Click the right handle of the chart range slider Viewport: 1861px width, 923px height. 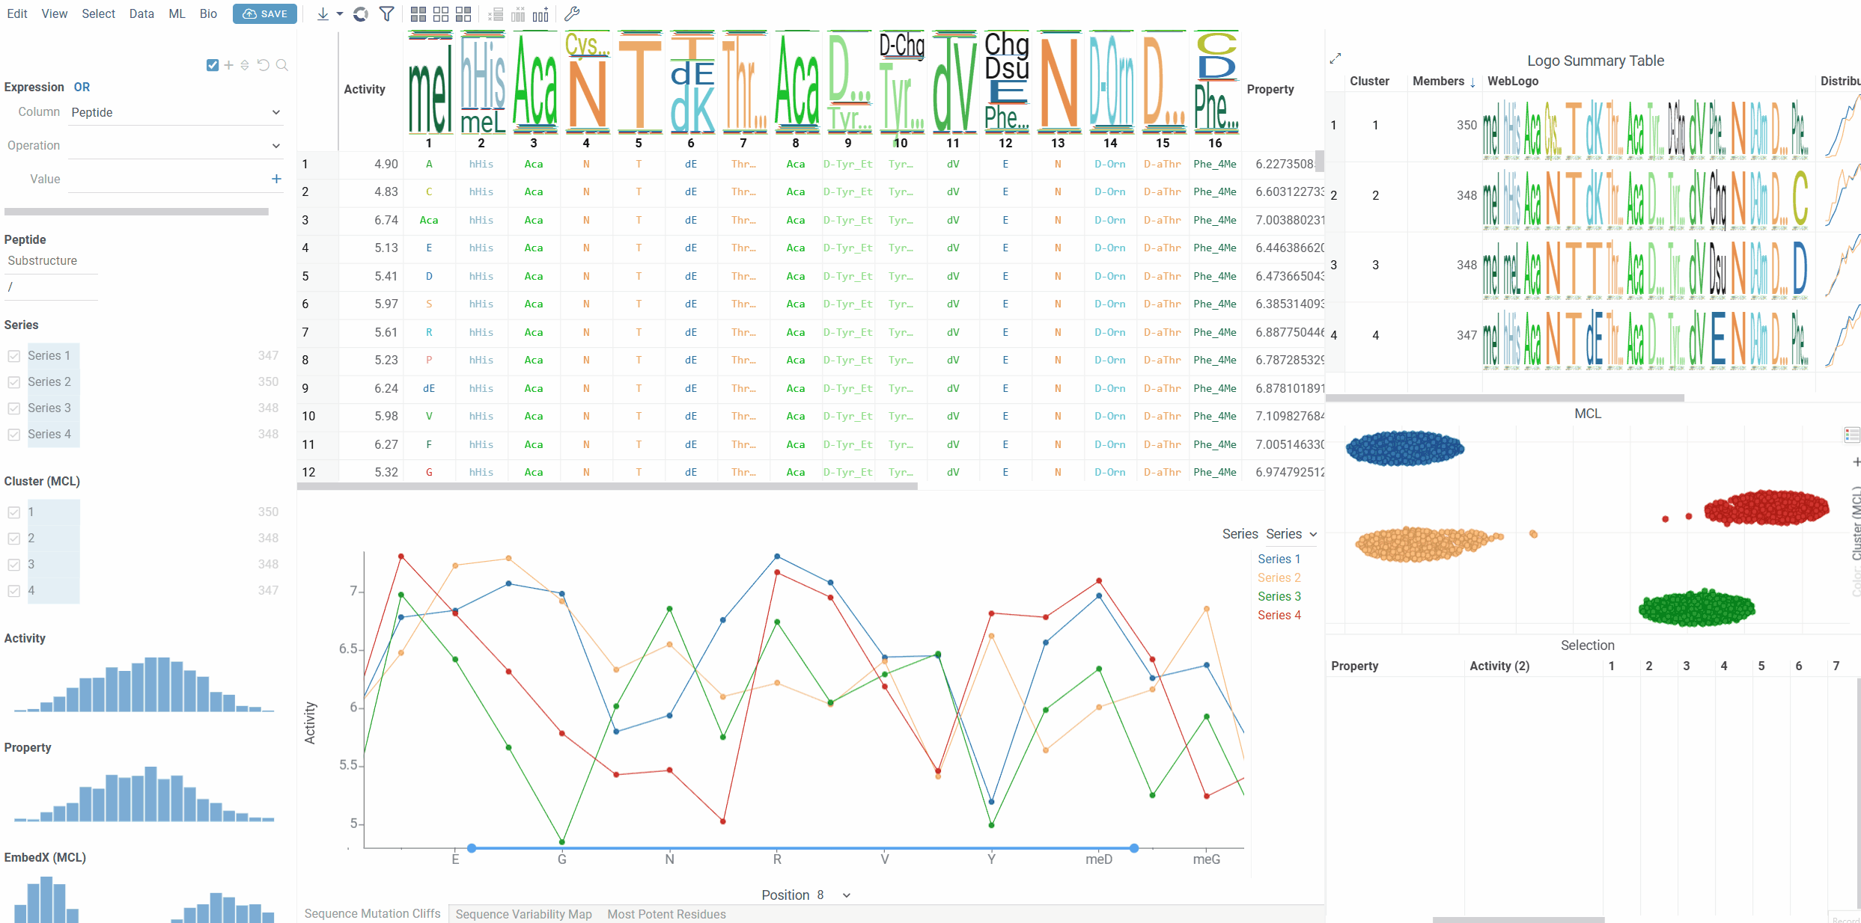pos(1134,848)
